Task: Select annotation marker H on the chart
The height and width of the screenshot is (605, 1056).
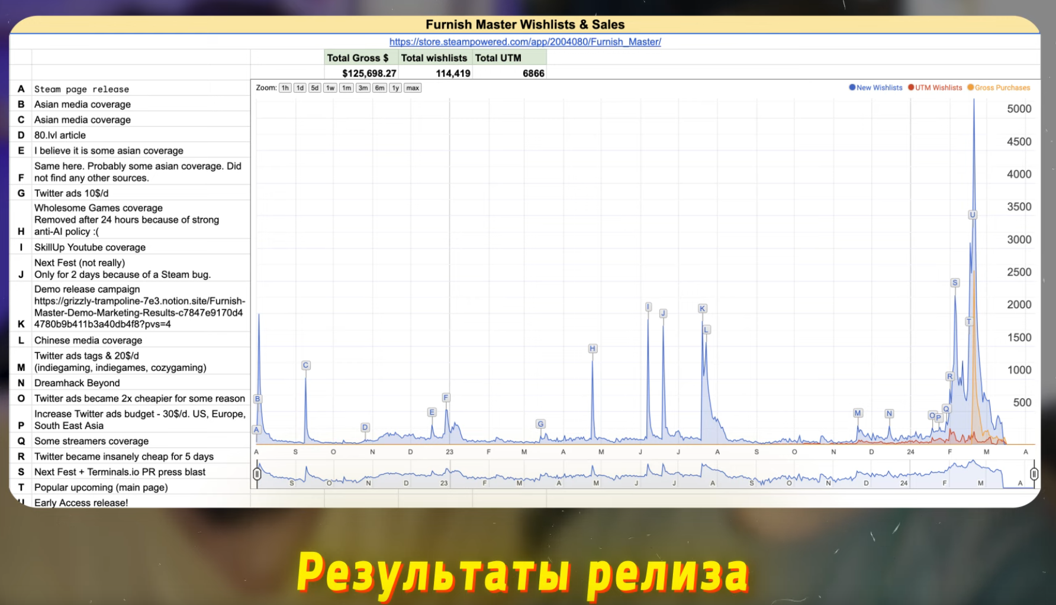Action: click(x=593, y=349)
